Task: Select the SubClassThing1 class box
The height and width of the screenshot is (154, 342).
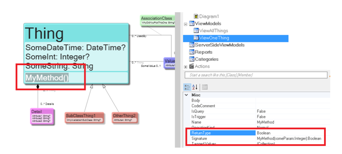Action: (84, 117)
